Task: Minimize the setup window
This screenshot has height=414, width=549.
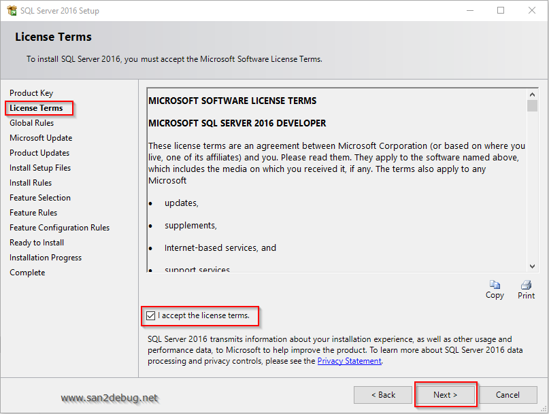Action: click(469, 10)
